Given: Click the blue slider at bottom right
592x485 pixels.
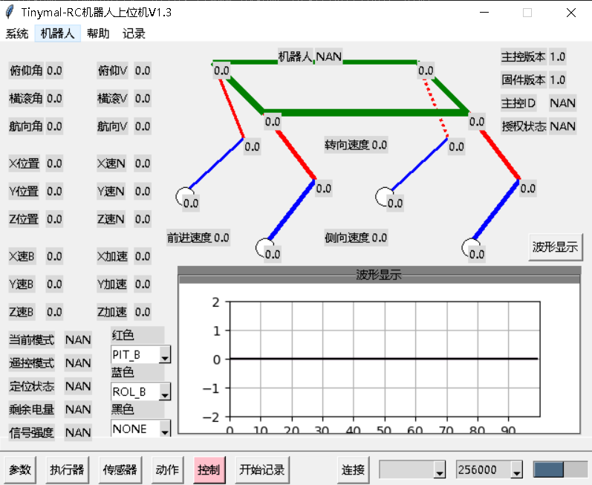Looking at the screenshot, I should click(549, 469).
